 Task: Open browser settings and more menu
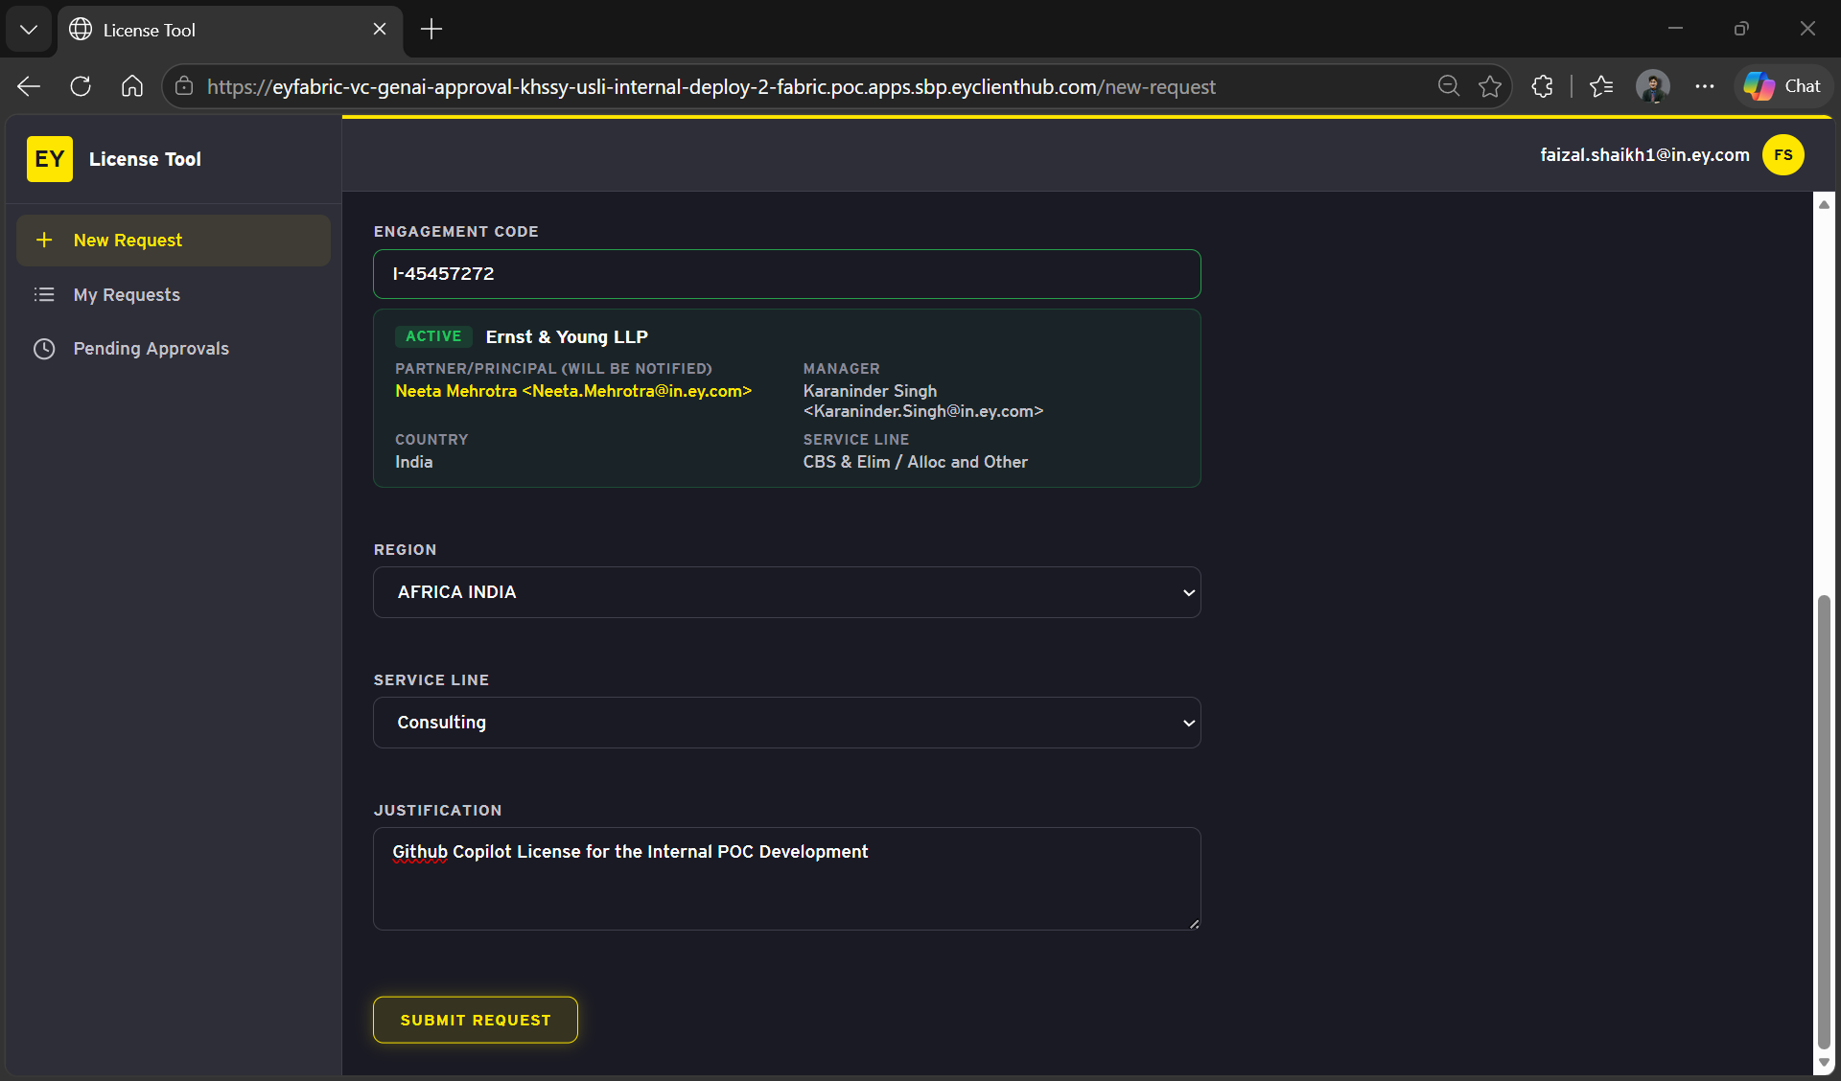click(x=1705, y=86)
